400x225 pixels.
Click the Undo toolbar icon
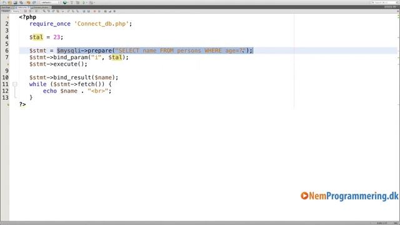[x=28, y=2]
